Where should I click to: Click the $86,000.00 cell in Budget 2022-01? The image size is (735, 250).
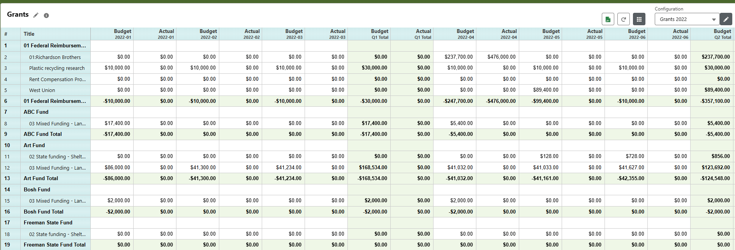[x=112, y=167]
